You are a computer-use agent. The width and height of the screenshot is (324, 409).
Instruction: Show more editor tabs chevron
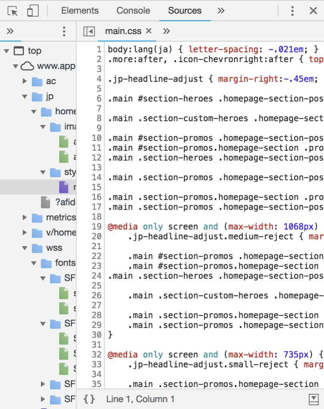pyautogui.click(x=166, y=31)
